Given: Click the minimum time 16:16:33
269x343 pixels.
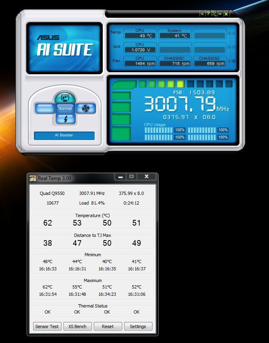Looking at the screenshot, I should [x=48, y=269].
